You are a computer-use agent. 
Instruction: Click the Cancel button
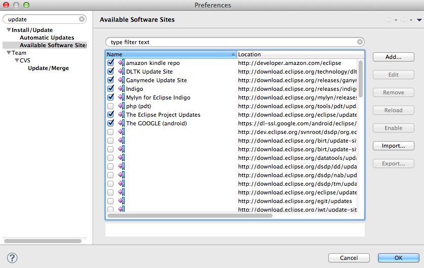tap(349, 258)
